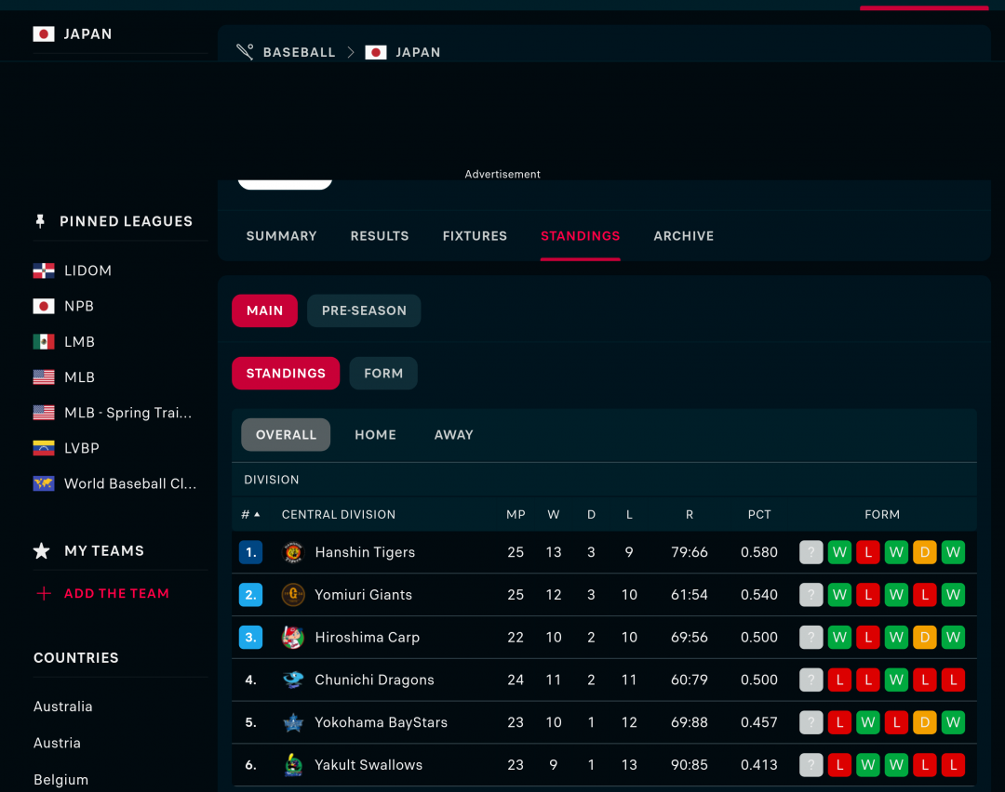Click the gray upcoming-match icon for Yomiuri Giants
Image resolution: width=1005 pixels, height=792 pixels.
tap(811, 595)
